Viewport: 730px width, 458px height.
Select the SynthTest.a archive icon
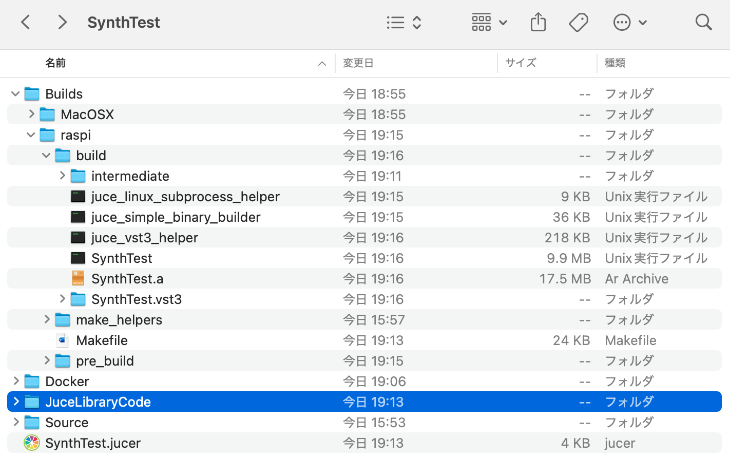click(x=78, y=278)
